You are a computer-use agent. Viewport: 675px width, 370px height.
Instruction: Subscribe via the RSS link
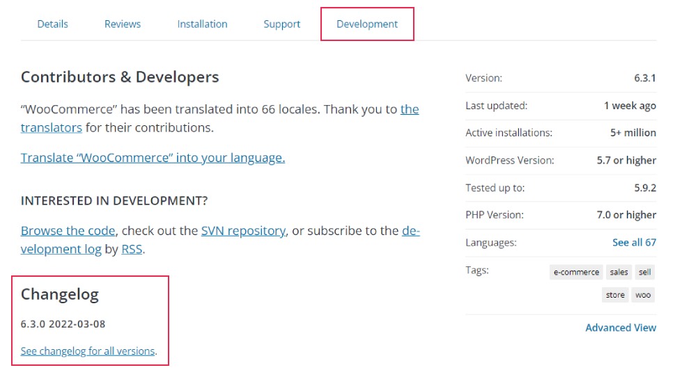click(x=132, y=249)
